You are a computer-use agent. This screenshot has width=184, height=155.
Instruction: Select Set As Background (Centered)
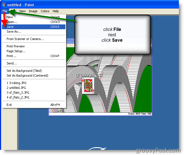[34, 76]
